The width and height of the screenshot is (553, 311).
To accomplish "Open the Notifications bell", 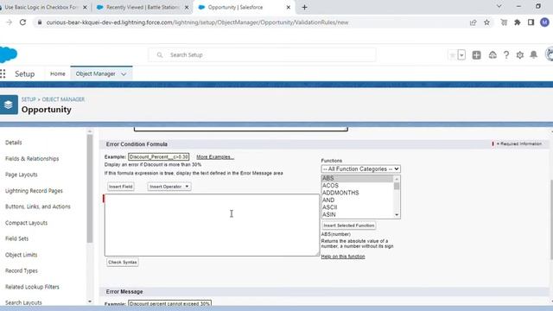I will (534, 55).
